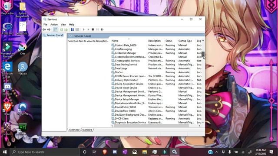This screenshot has width=278, height=156.
Task: Click the scroll down arrow of services list
Action: (x=203, y=122)
